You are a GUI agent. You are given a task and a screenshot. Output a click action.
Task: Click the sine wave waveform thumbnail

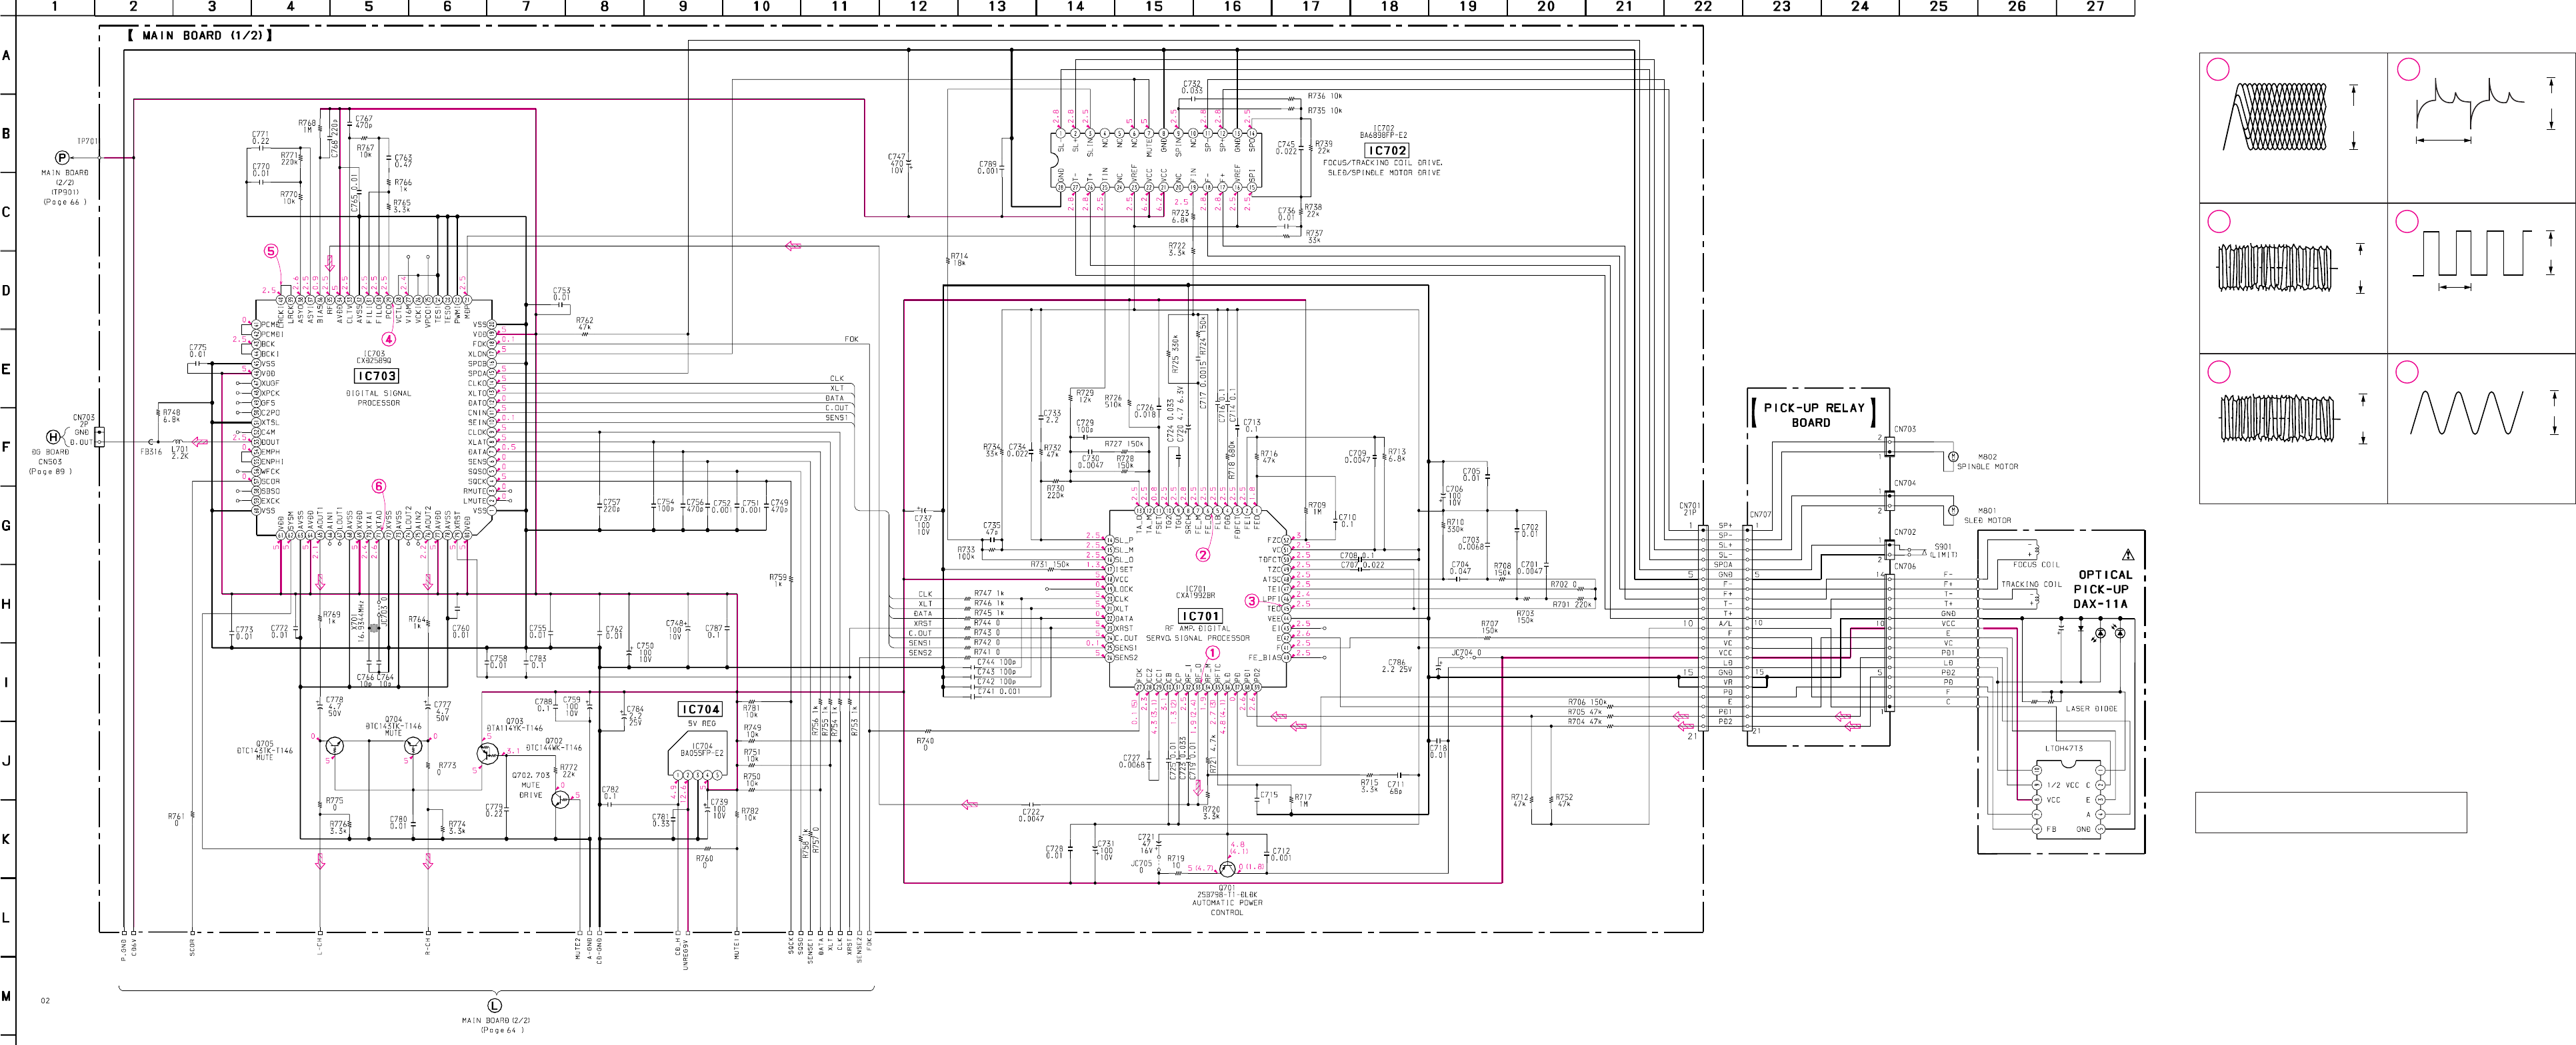coord(2466,413)
